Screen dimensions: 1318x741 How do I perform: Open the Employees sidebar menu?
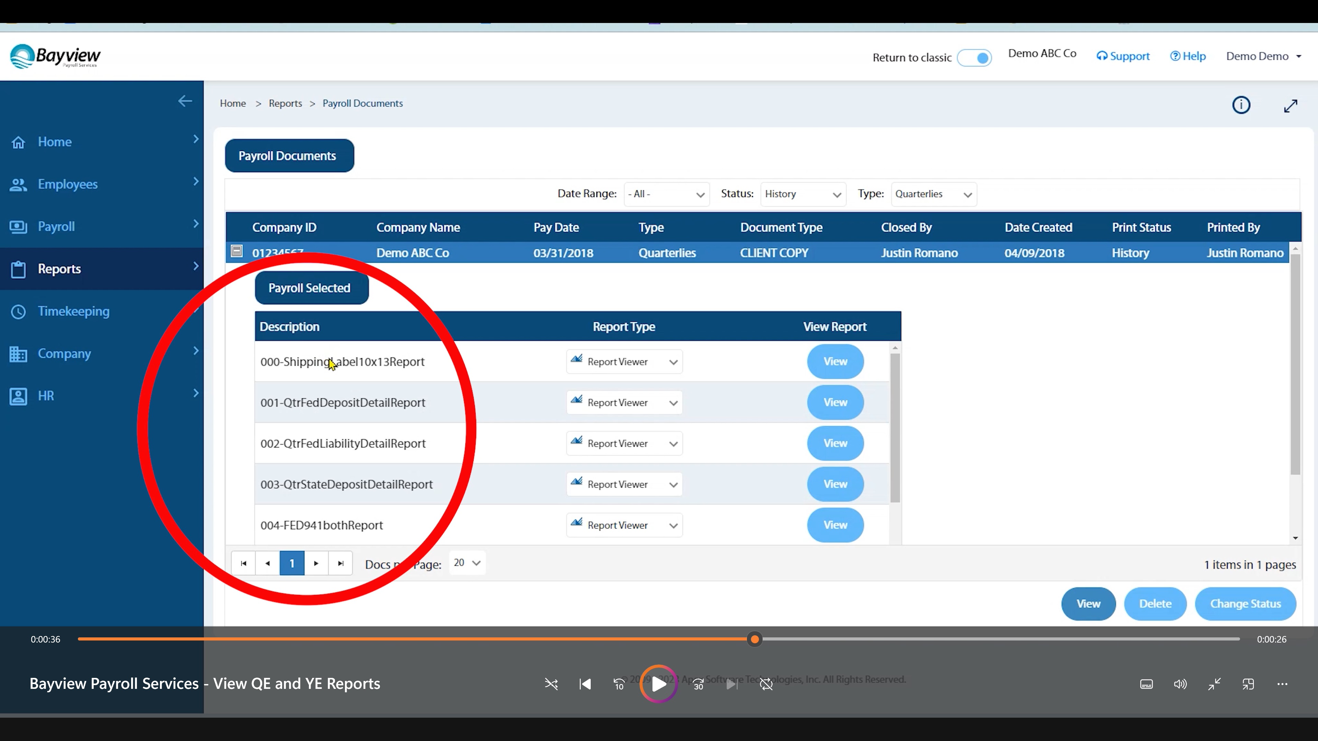[x=68, y=184]
